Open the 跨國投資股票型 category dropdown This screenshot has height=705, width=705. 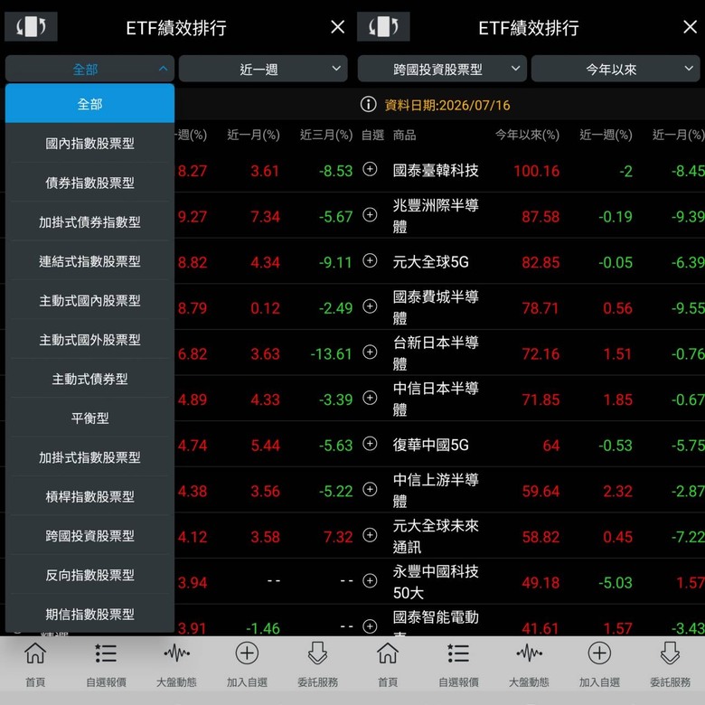pyautogui.click(x=442, y=69)
